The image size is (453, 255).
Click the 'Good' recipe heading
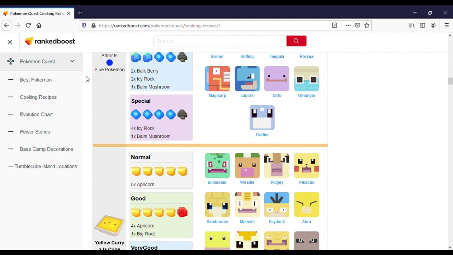point(138,199)
